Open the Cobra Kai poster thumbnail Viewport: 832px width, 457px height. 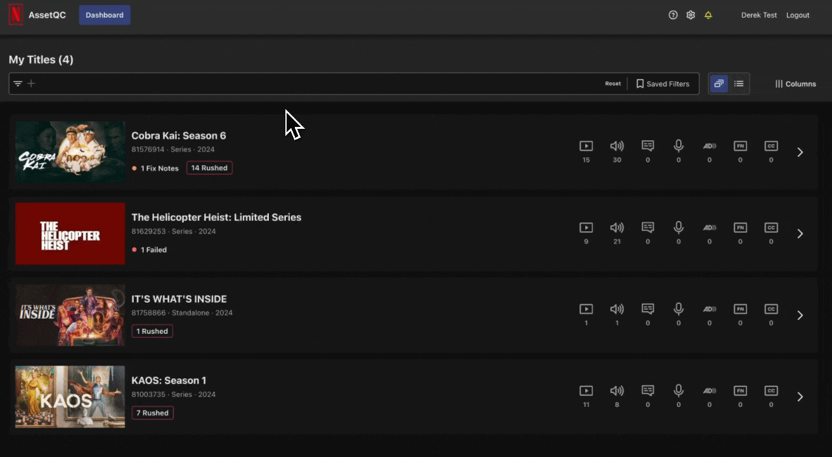70,152
